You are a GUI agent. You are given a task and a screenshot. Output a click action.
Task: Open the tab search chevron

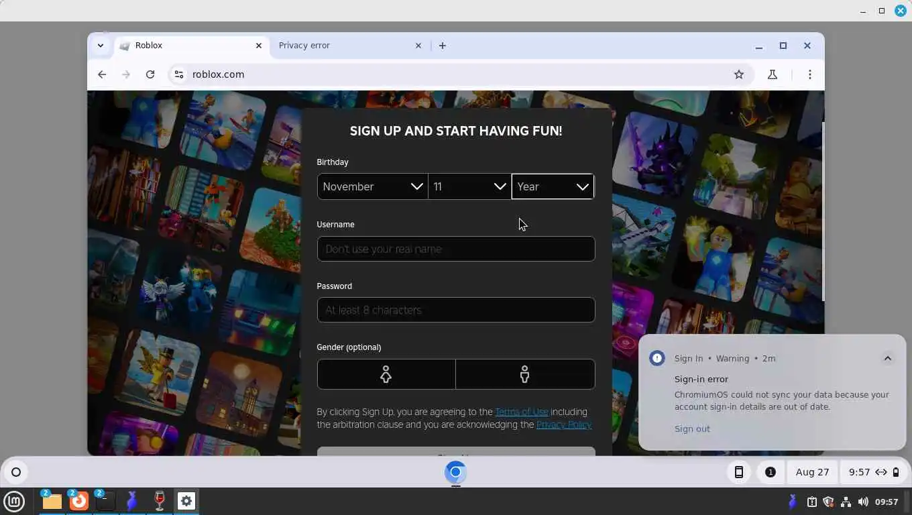[x=101, y=46]
